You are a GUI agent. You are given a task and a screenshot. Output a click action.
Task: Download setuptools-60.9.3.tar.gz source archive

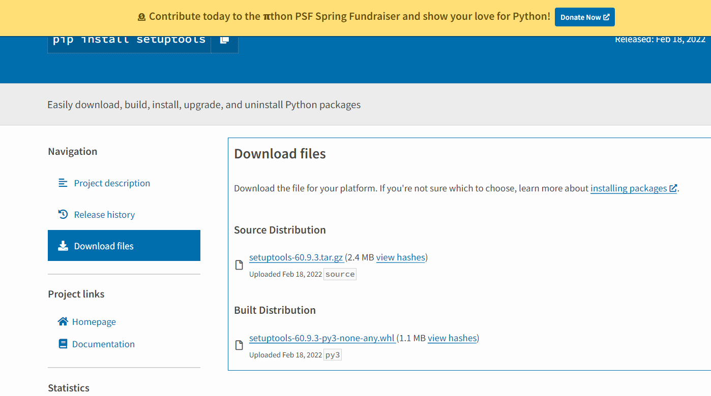pyautogui.click(x=296, y=257)
